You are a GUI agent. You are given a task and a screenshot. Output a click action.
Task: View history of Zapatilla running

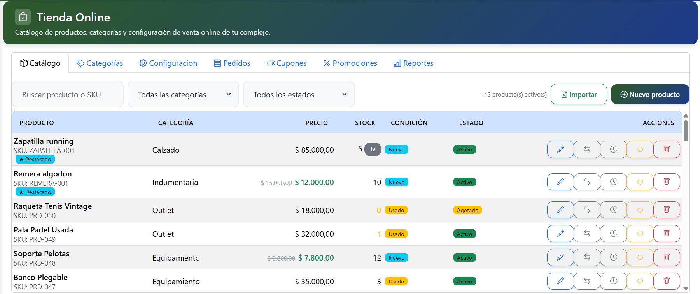pos(613,149)
